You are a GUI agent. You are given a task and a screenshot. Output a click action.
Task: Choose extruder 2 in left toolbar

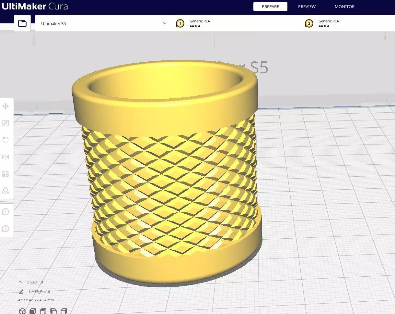(x=6, y=229)
